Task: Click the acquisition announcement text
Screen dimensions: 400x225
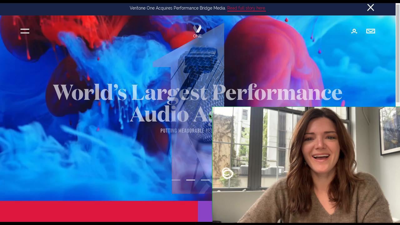Action: 178,8
